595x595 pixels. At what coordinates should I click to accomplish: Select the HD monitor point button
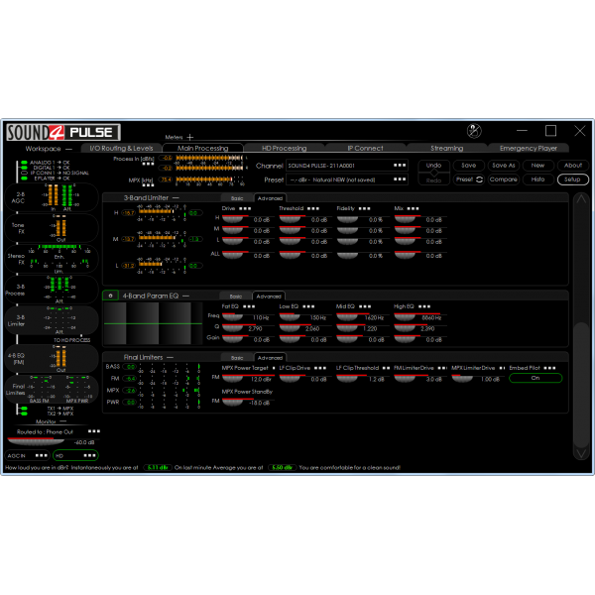pos(75,455)
